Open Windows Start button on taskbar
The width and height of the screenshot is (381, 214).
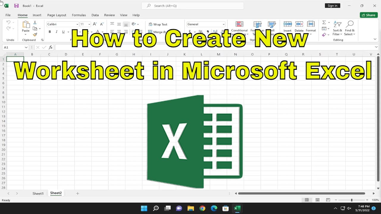pyautogui.click(x=144, y=208)
